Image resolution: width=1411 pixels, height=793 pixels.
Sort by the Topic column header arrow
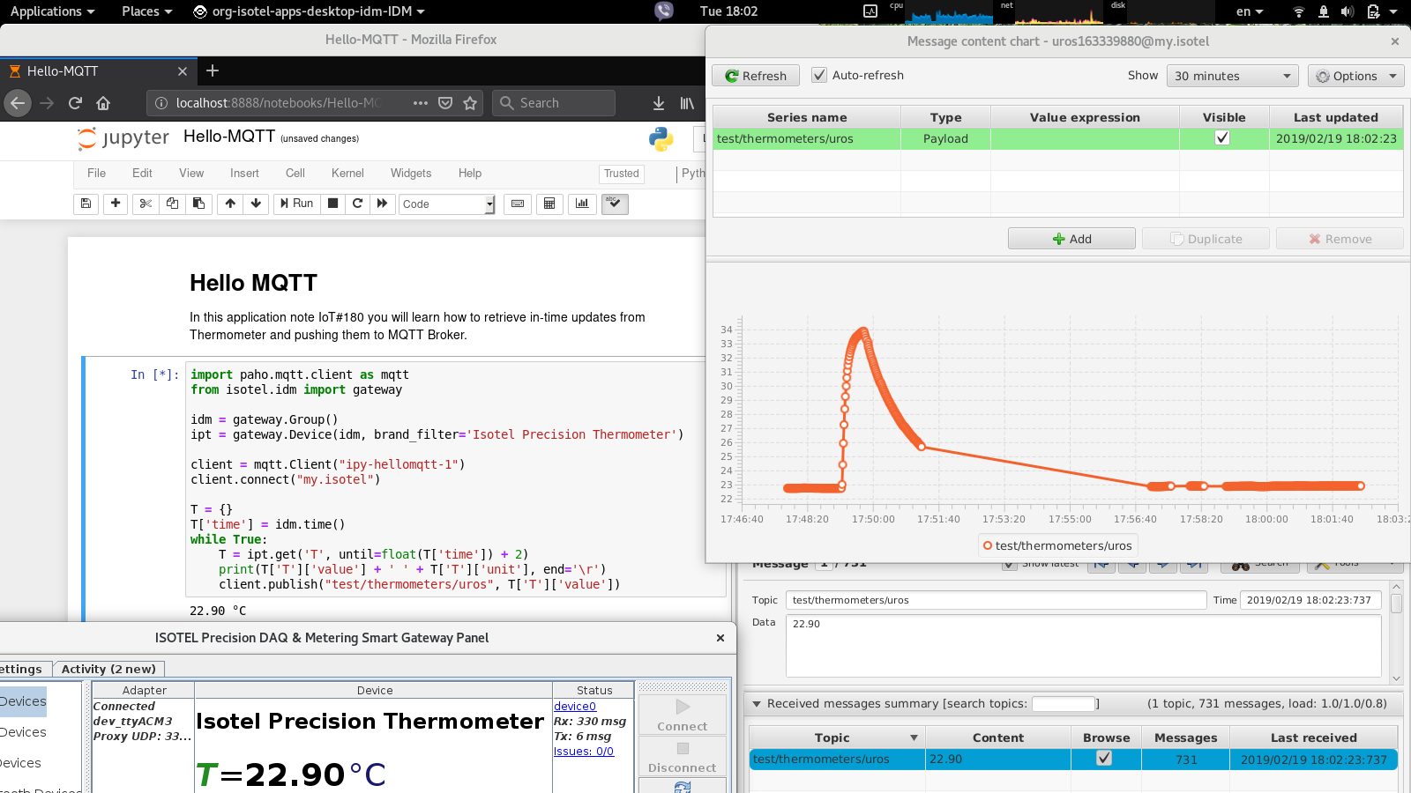(x=914, y=737)
